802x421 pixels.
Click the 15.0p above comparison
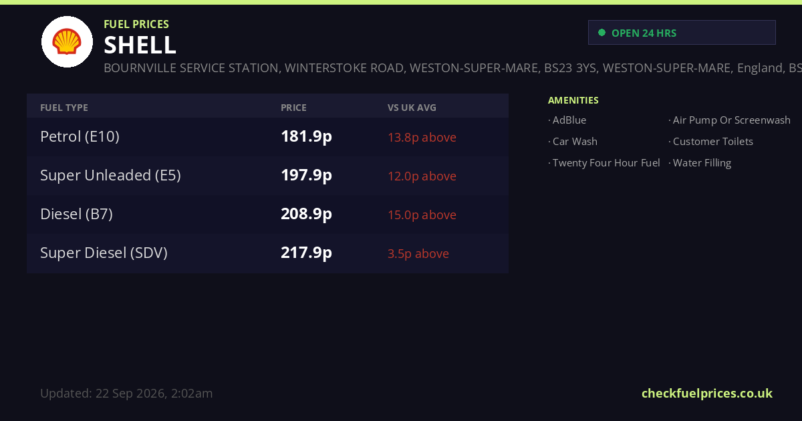(x=422, y=215)
